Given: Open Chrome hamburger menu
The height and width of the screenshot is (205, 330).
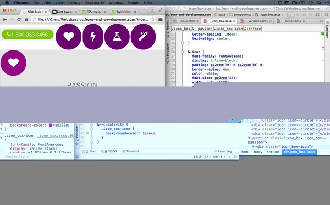Looking at the screenshot, I should point(161,20).
